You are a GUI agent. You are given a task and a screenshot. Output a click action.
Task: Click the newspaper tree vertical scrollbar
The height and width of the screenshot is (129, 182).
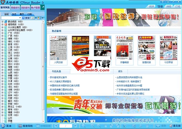(x=43, y=66)
